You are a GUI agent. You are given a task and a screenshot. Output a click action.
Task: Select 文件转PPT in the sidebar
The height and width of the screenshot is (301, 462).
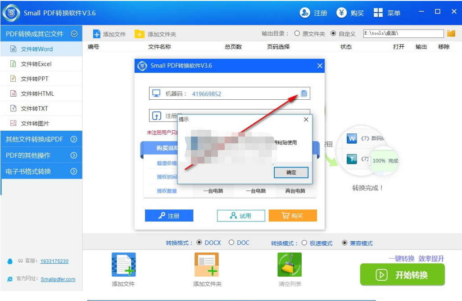click(x=41, y=79)
